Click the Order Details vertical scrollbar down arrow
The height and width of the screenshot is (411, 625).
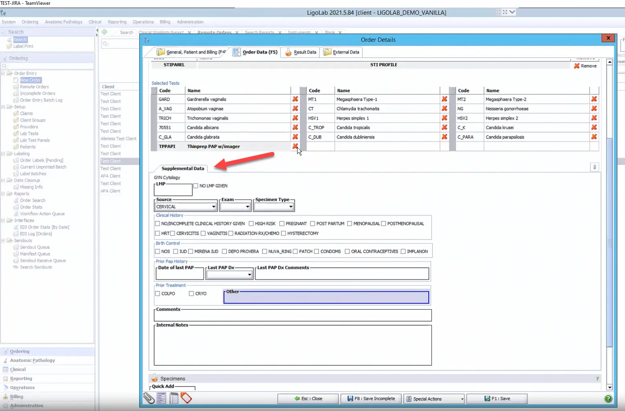pos(609,387)
